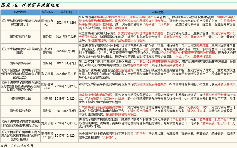Click the 2020年5月20日 date cell
Viewport: 237px width, 148px height.
coord(66,51)
